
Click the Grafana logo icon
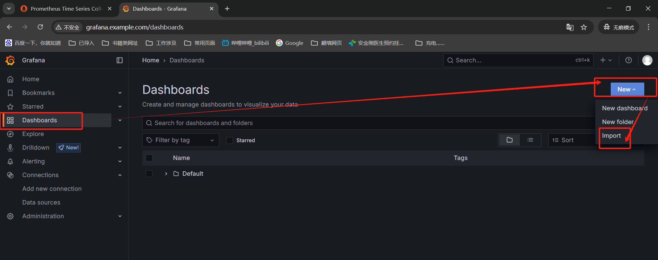pyautogui.click(x=10, y=60)
